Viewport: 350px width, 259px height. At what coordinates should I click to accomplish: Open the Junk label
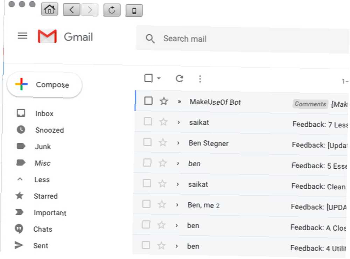[34, 146]
